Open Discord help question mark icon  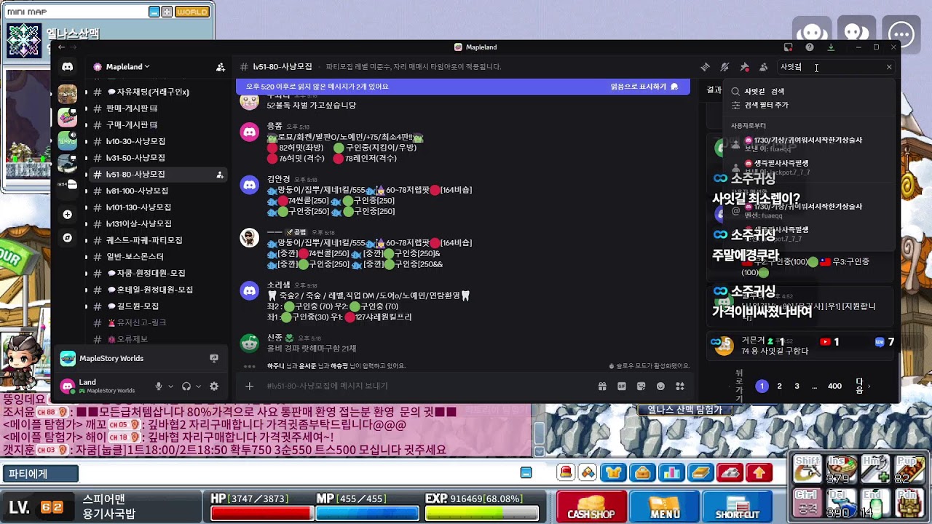pos(810,47)
